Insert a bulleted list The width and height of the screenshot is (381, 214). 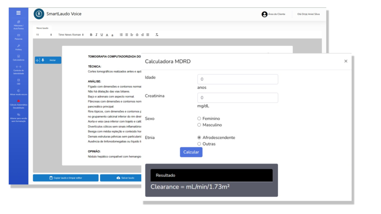tap(127, 35)
